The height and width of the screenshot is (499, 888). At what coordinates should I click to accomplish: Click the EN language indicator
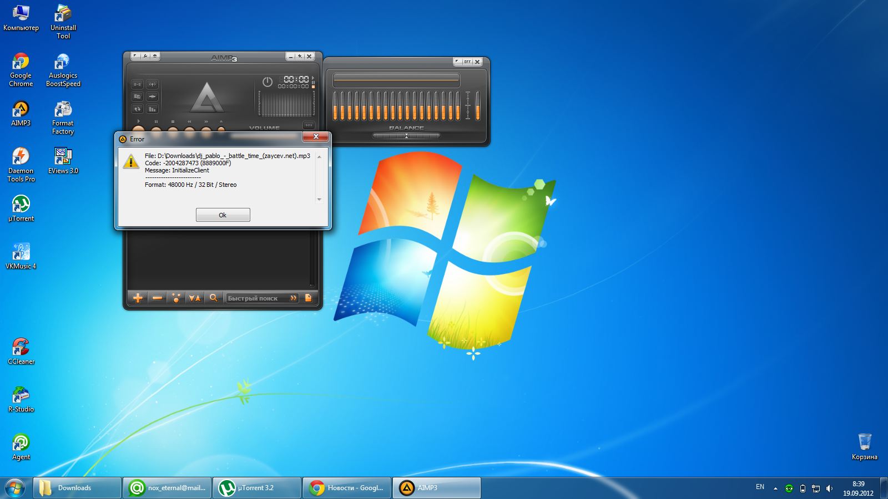pyautogui.click(x=760, y=487)
